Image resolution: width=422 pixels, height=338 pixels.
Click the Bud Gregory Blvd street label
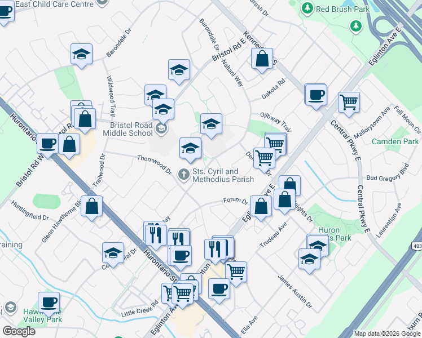coord(388,174)
